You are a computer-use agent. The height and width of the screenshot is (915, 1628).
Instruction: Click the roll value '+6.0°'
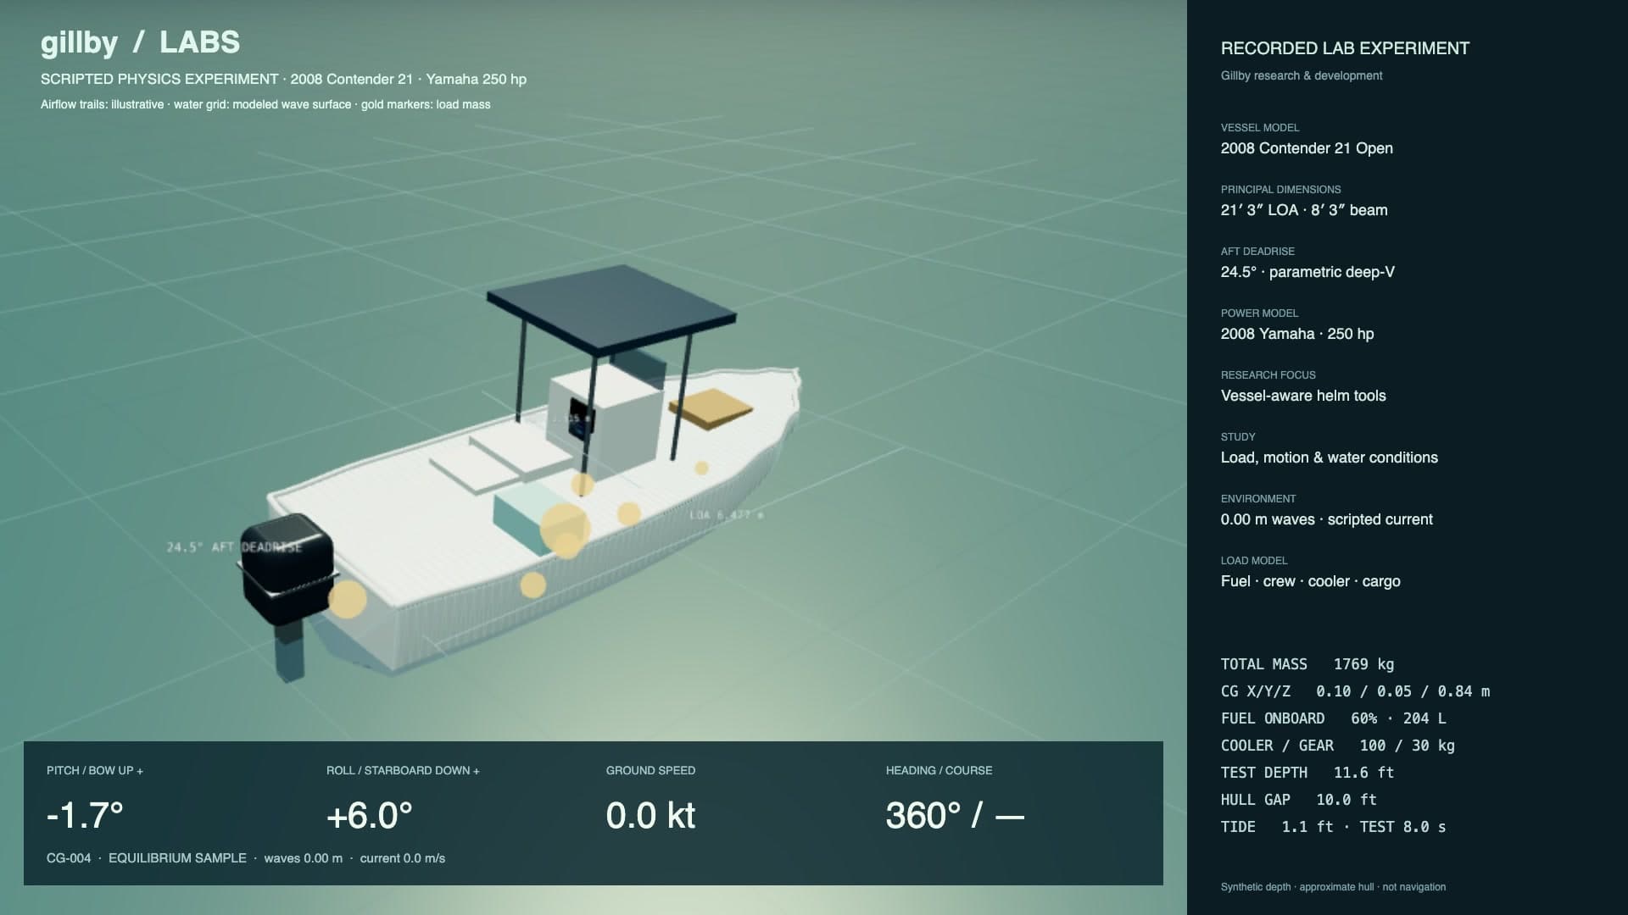point(370,816)
